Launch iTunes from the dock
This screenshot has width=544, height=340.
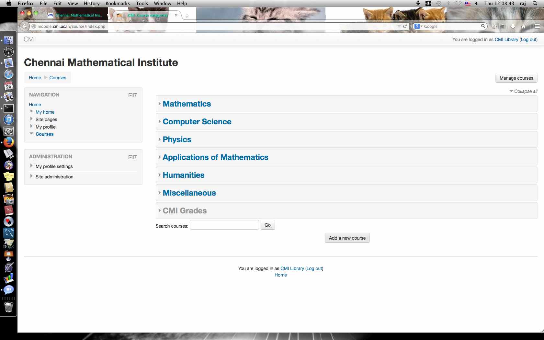9,119
